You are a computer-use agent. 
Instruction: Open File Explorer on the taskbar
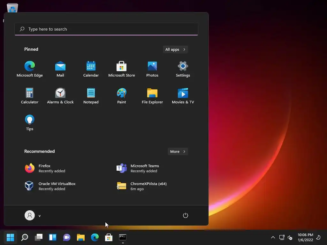click(81, 237)
